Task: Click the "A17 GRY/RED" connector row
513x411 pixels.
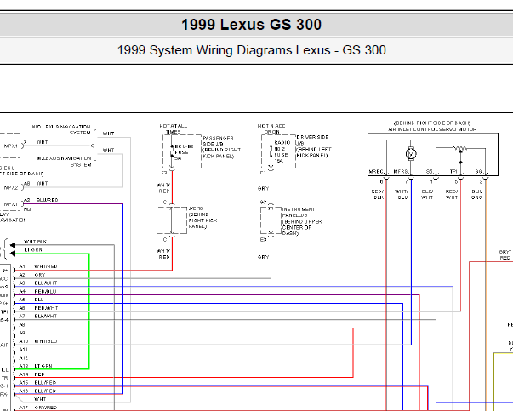Action: pyautogui.click(x=38, y=408)
